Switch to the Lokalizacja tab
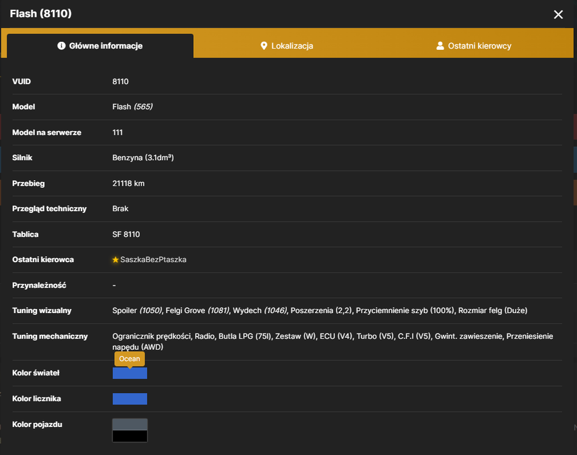 287,45
